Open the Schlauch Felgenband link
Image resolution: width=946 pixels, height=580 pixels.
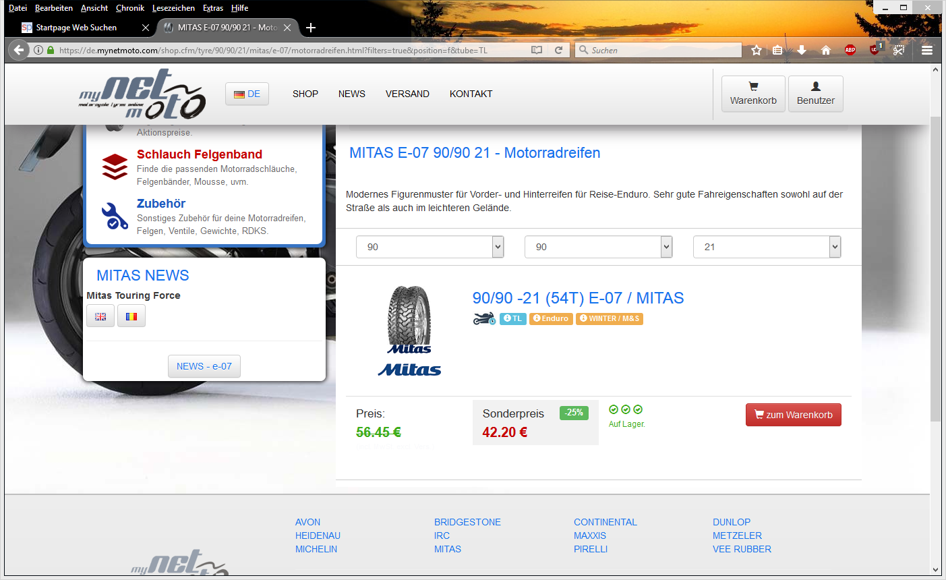pos(200,154)
